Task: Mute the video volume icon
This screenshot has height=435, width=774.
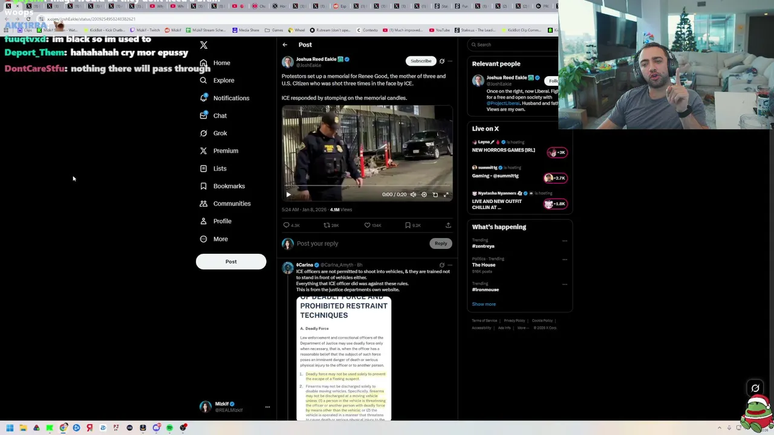Action: click(x=413, y=195)
